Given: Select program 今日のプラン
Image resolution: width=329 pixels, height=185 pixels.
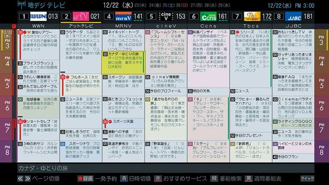Looking at the screenshot, I should click(293, 157).
